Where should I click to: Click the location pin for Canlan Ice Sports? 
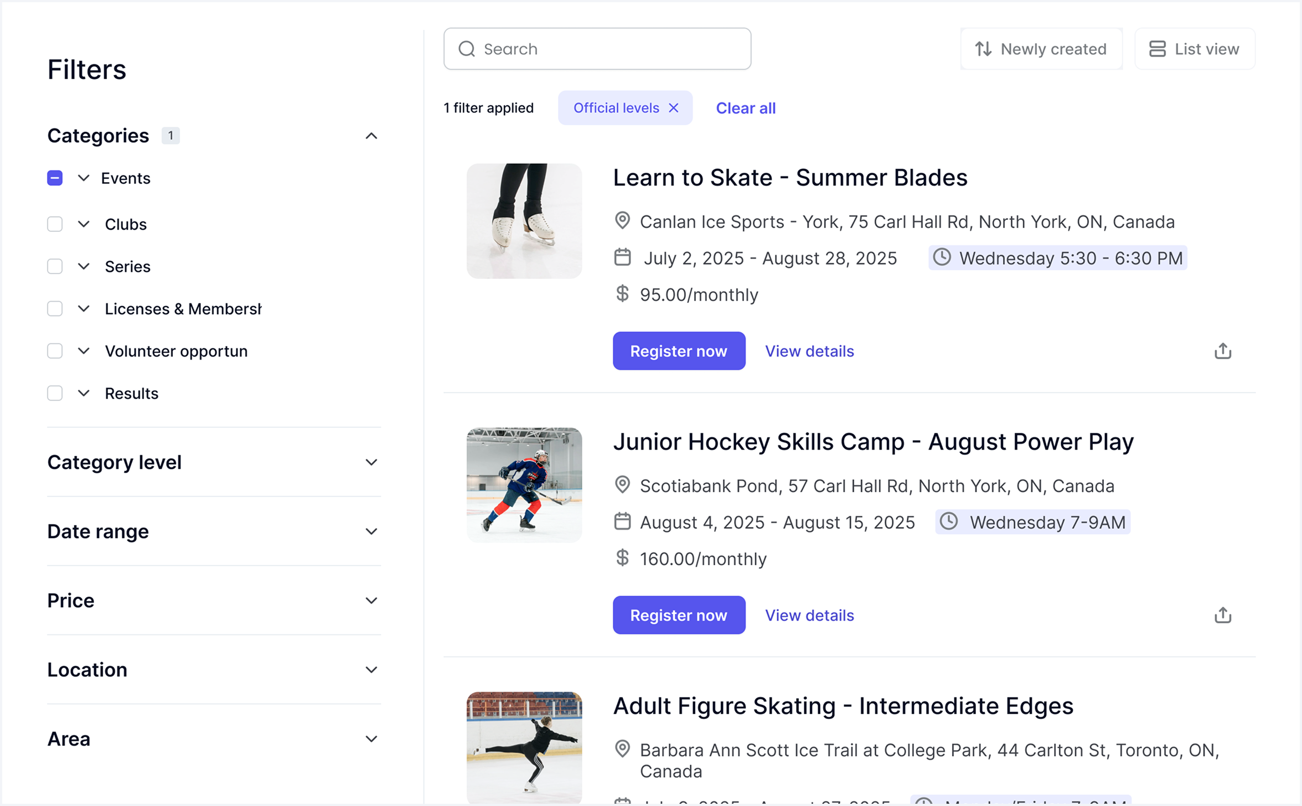(x=622, y=221)
